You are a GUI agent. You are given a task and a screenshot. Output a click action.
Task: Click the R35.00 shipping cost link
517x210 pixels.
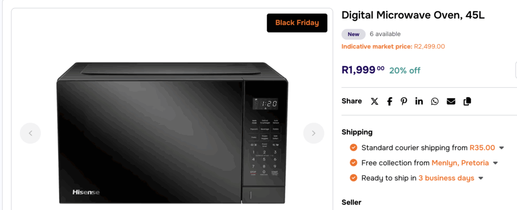tap(482, 148)
